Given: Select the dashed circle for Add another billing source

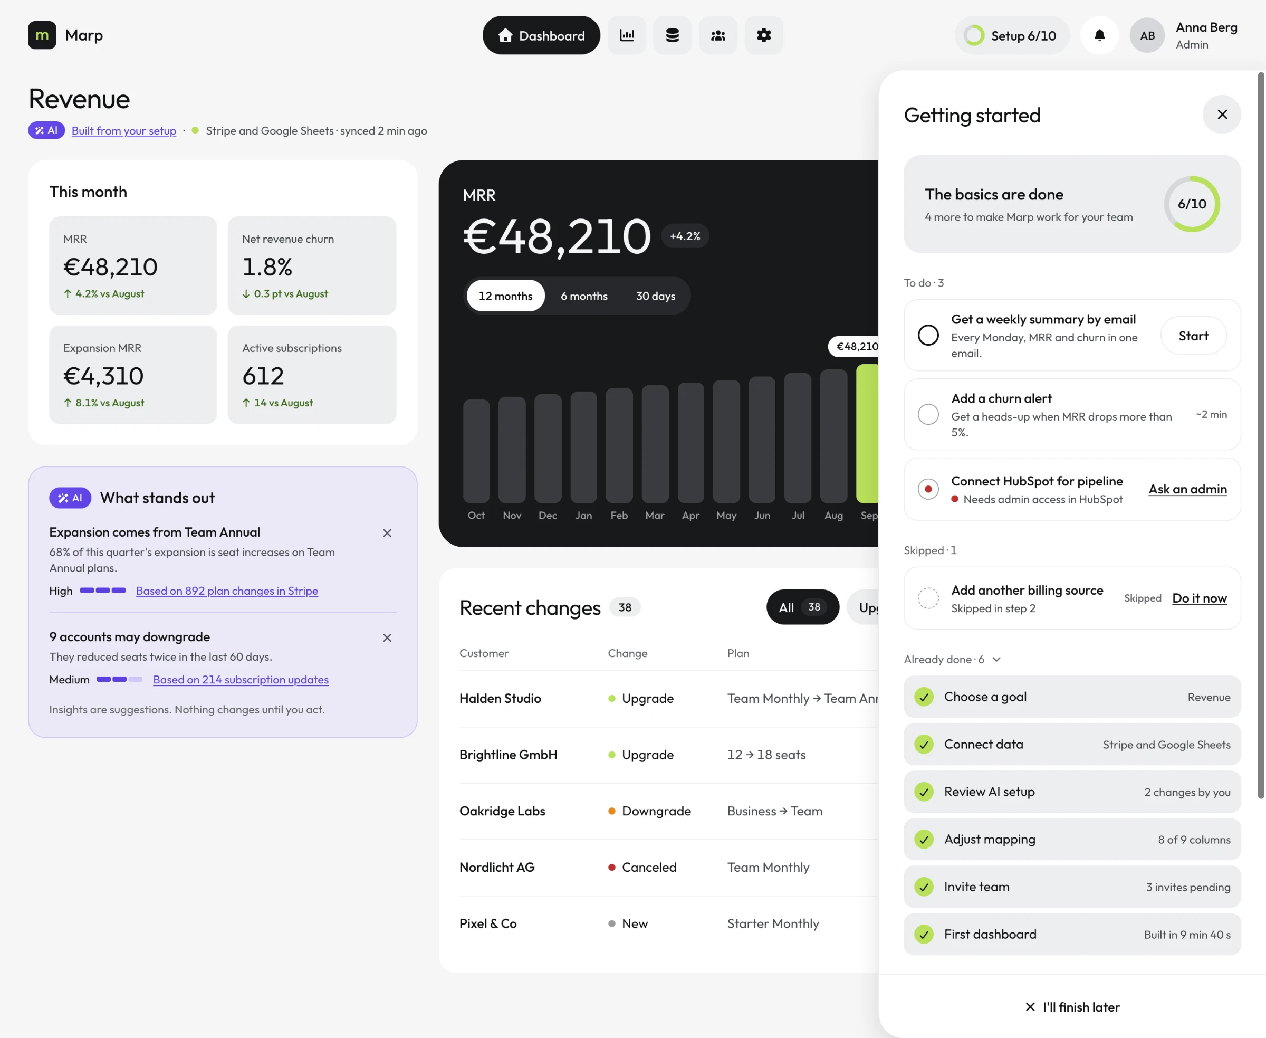Looking at the screenshot, I should coord(928,598).
